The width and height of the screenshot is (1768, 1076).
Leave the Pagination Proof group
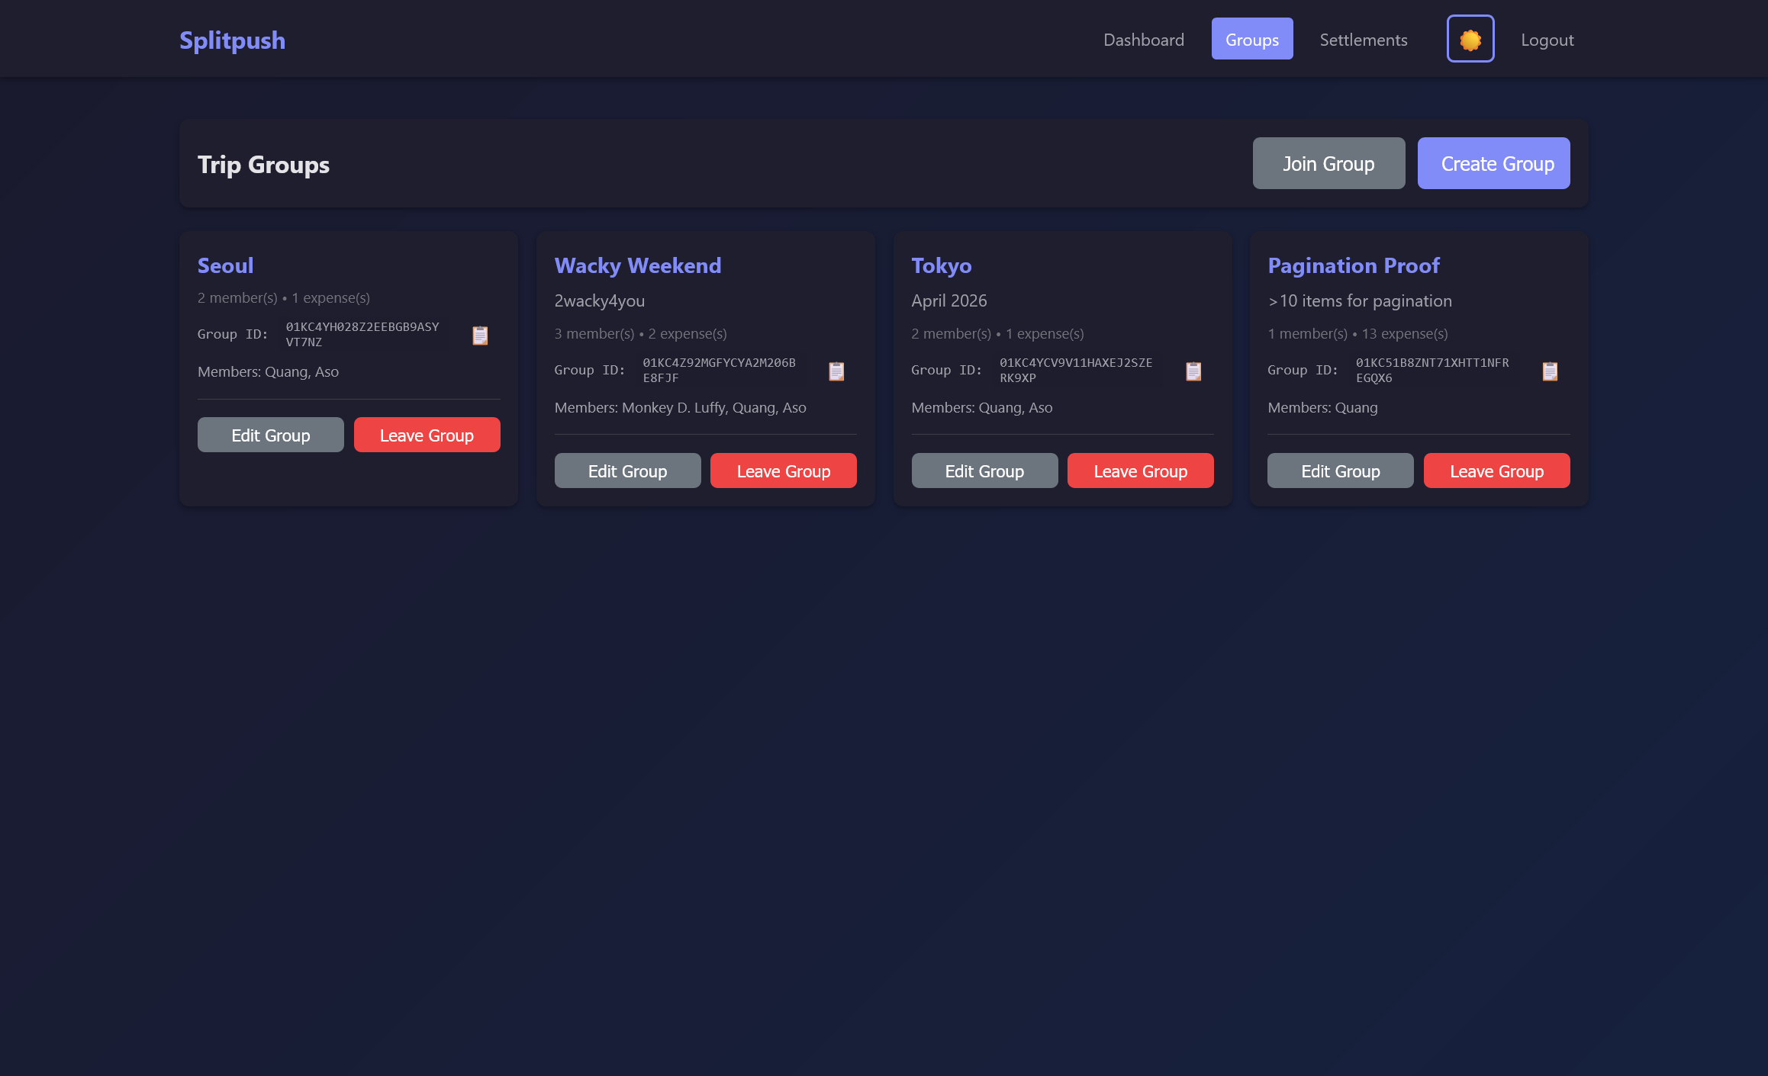click(x=1496, y=471)
